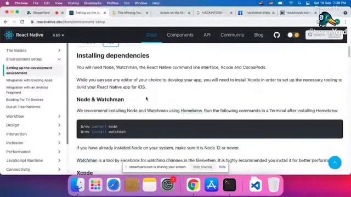Screen dimensions: 351x197
Task: Toggle the dark mode switch
Action: [x=293, y=35]
